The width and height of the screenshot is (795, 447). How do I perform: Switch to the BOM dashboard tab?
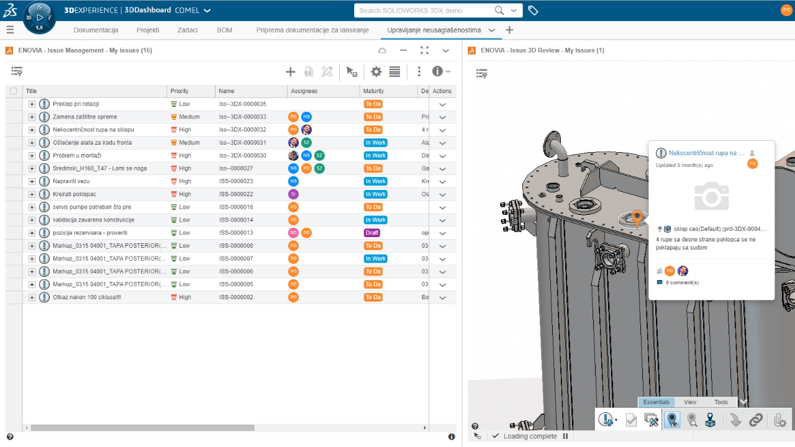click(x=224, y=30)
